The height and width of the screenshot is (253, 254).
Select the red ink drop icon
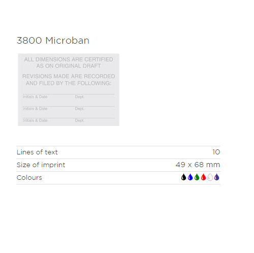[203, 177]
